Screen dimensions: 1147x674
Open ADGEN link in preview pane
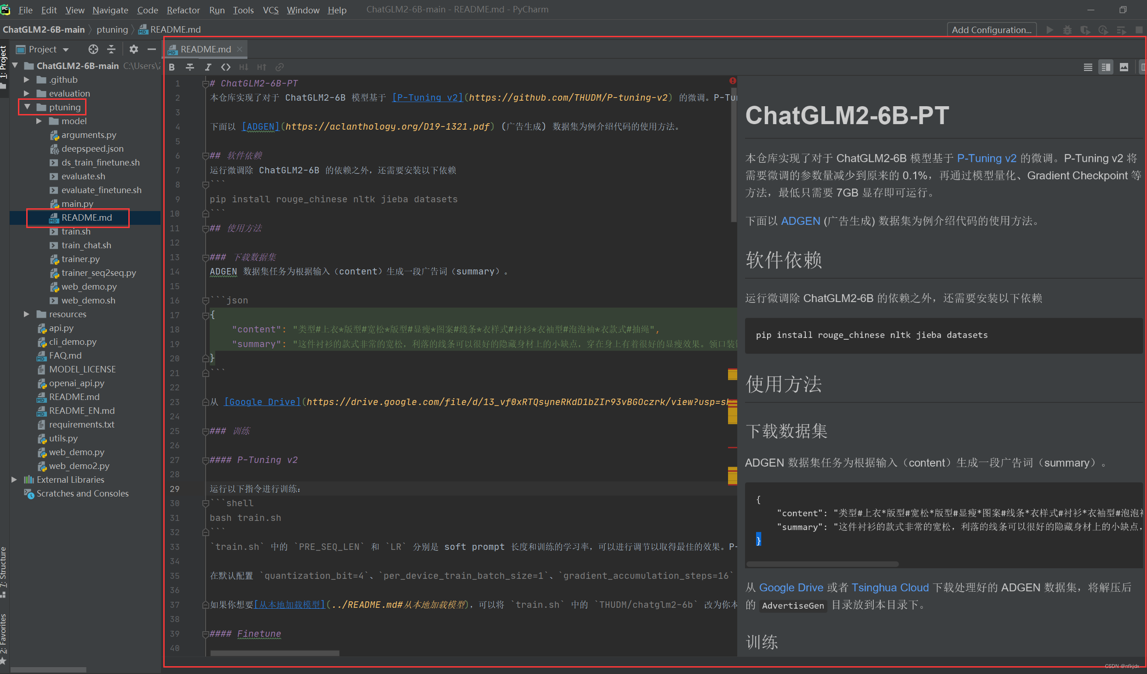pyautogui.click(x=800, y=221)
